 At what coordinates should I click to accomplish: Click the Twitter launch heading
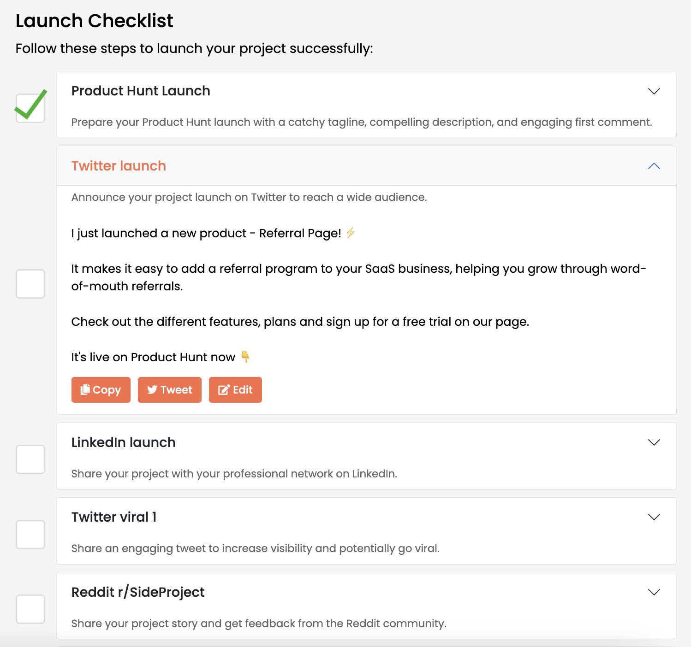pyautogui.click(x=119, y=166)
